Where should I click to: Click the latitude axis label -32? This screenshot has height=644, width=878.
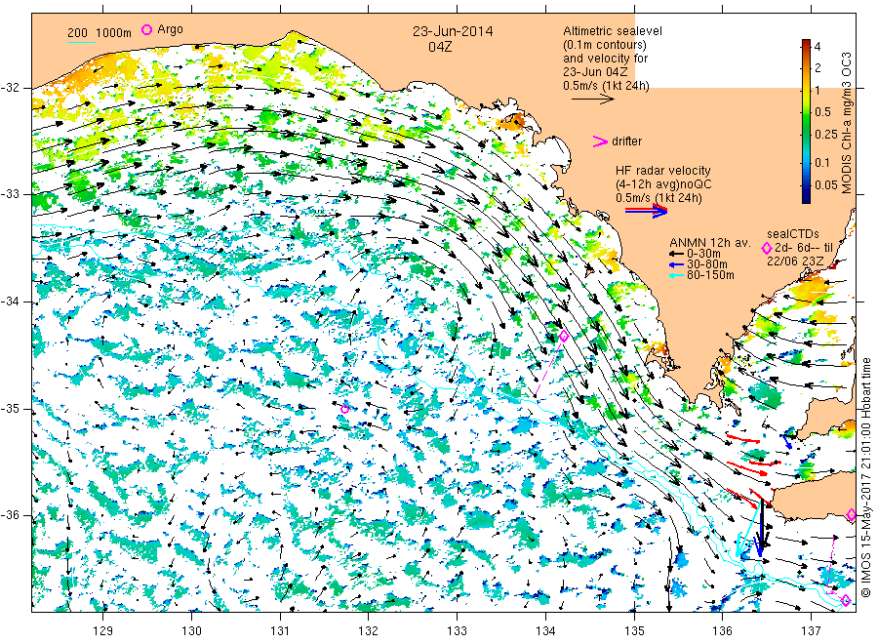(x=10, y=88)
